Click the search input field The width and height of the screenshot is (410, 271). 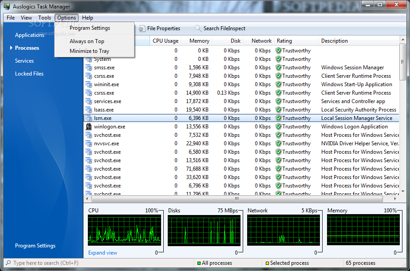click(99, 263)
